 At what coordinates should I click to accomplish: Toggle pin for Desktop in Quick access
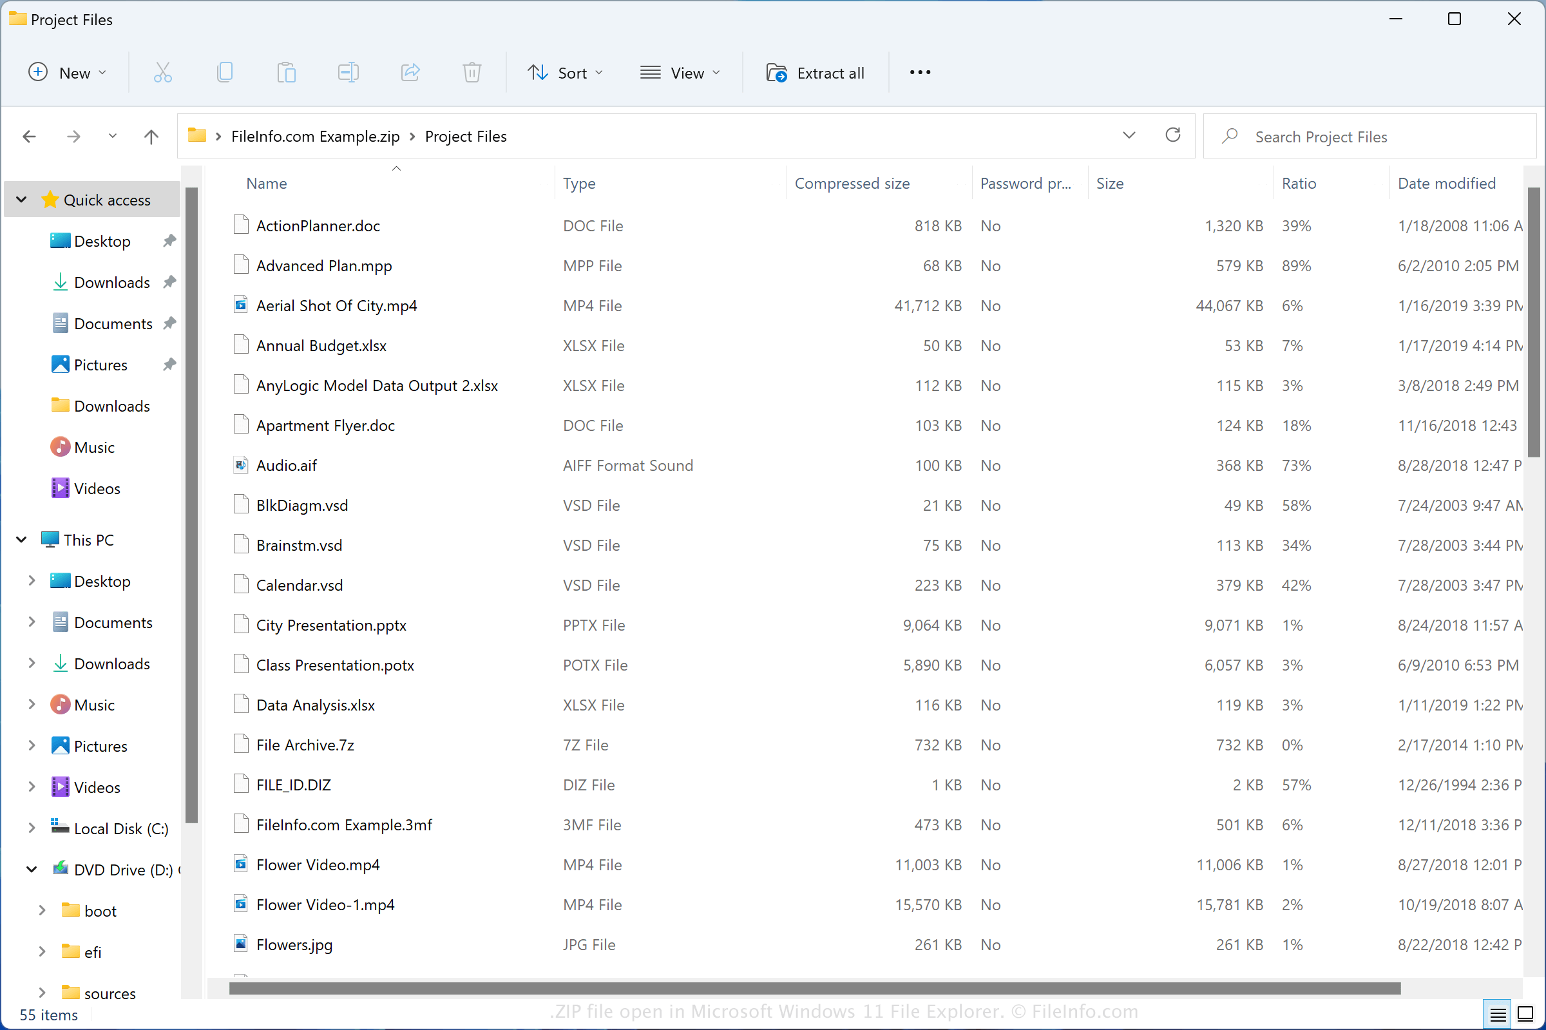169,240
